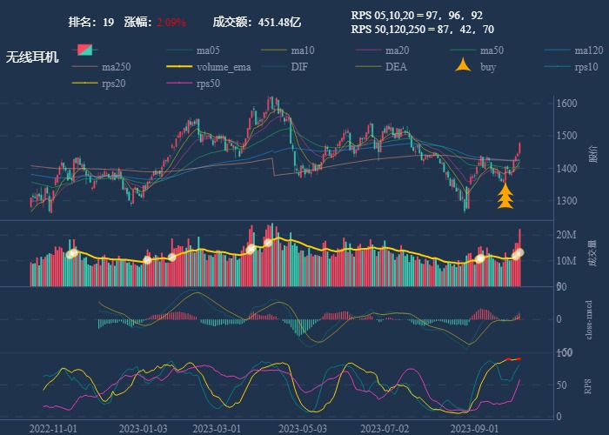Viewport: 609px width, 435px height.
Task: Click the magenta rps50 legend line icon
Action: click(x=179, y=84)
